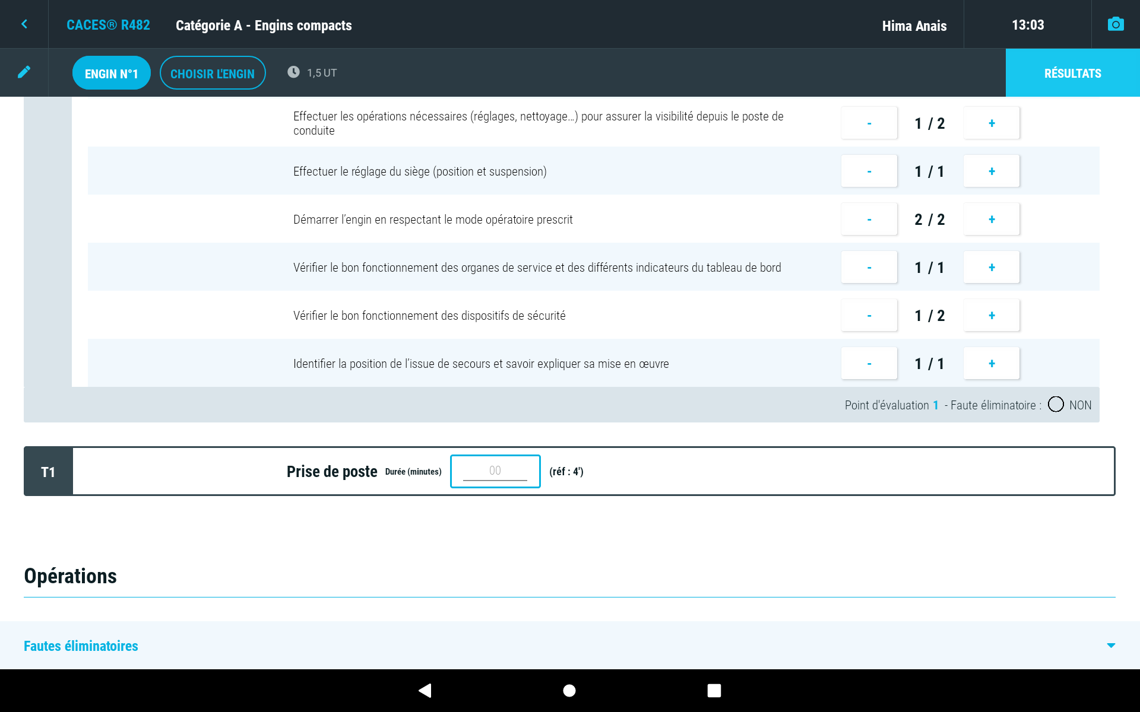The image size is (1140, 712).
Task: Click the Fautes éliminatoires heading
Action: (81, 646)
